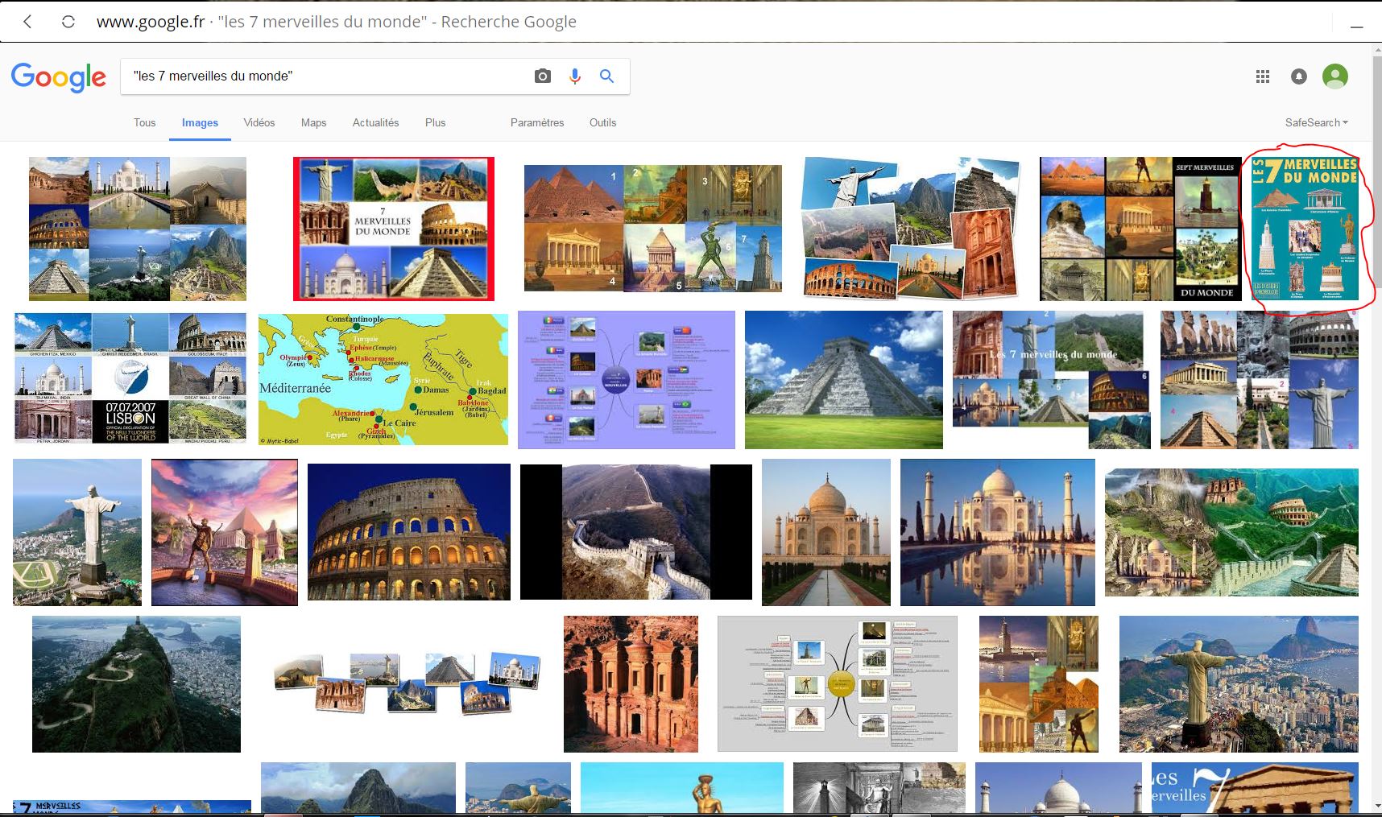Expand the SafeSearch dropdown

point(1316,122)
